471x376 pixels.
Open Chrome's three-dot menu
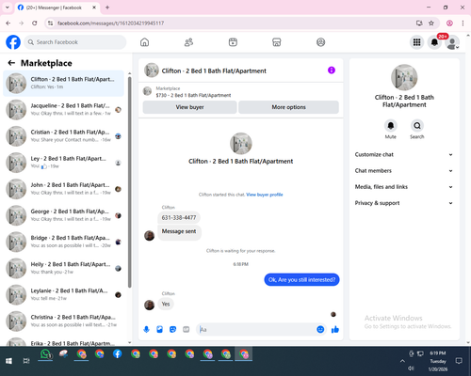[x=463, y=23]
